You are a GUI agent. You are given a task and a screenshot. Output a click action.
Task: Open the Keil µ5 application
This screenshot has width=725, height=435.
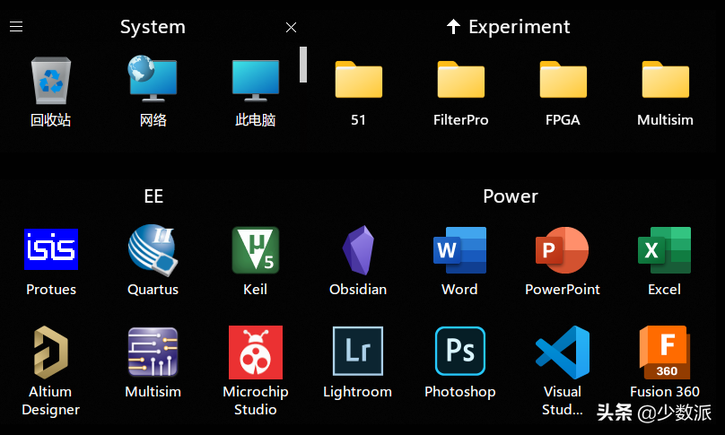coord(255,250)
